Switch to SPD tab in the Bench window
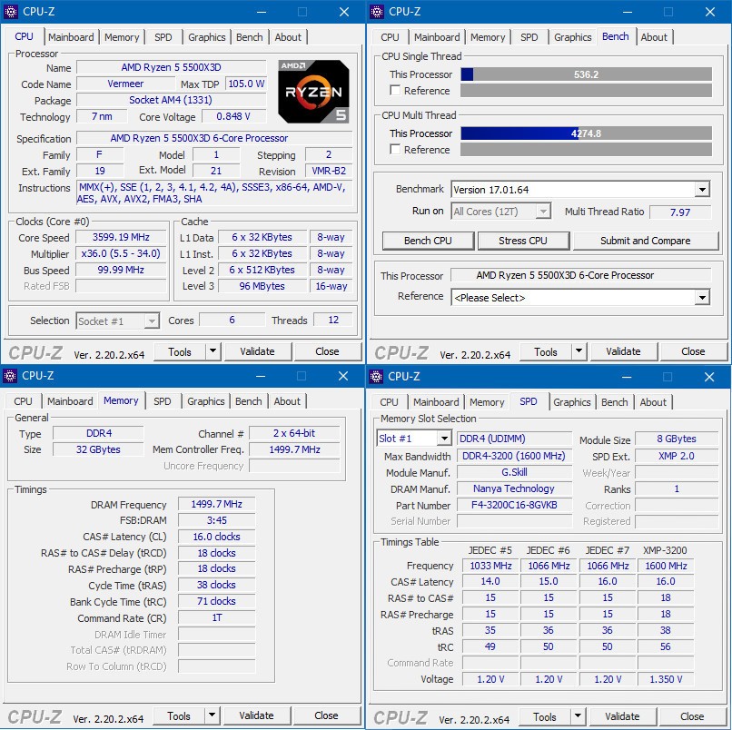 529,37
